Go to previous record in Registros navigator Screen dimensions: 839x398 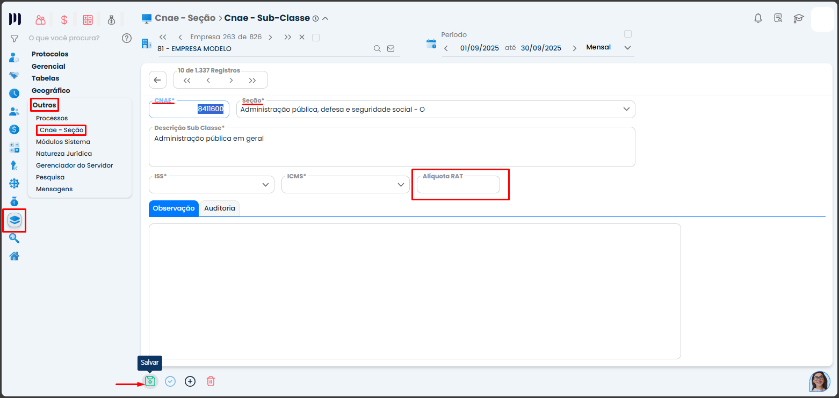pyautogui.click(x=208, y=81)
